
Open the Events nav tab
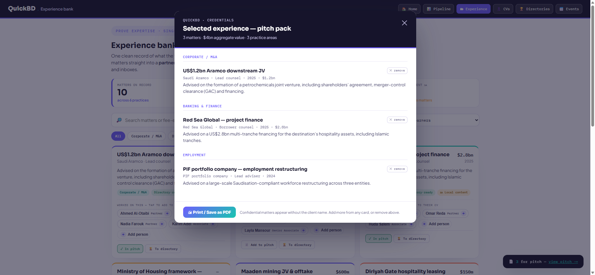point(569,9)
